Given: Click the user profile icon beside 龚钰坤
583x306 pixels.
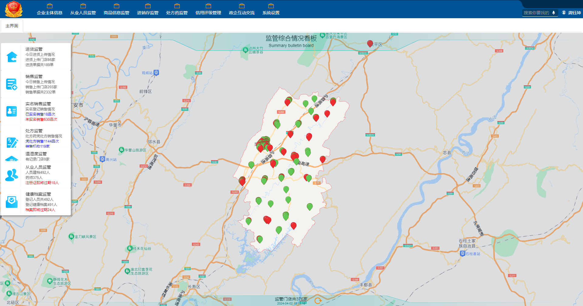Looking at the screenshot, I should 564,13.
